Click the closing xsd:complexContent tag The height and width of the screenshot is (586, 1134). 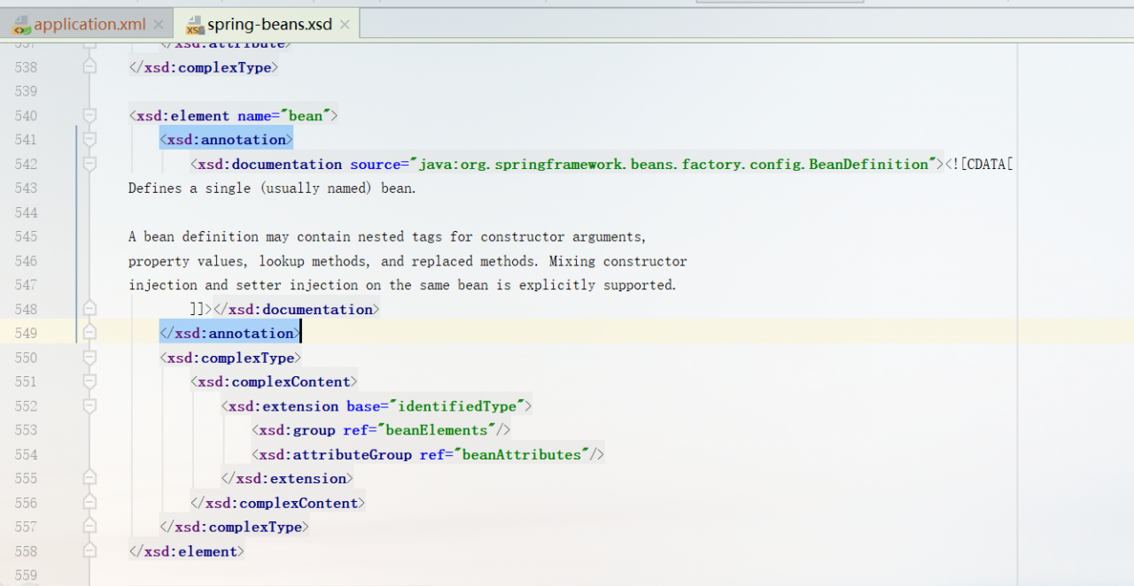tap(277, 503)
